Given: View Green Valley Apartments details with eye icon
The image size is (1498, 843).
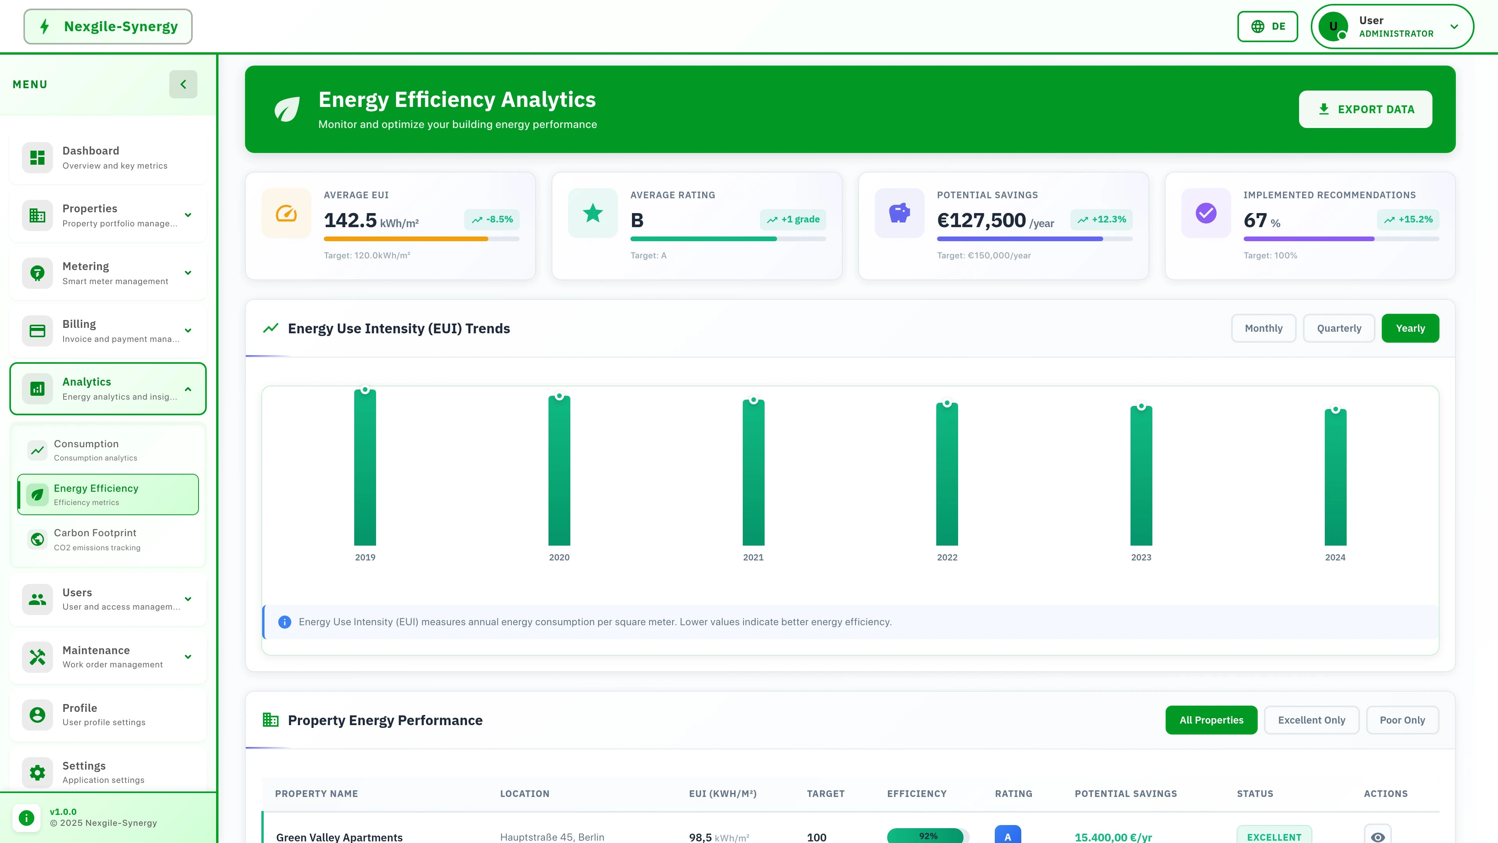Looking at the screenshot, I should (1377, 837).
